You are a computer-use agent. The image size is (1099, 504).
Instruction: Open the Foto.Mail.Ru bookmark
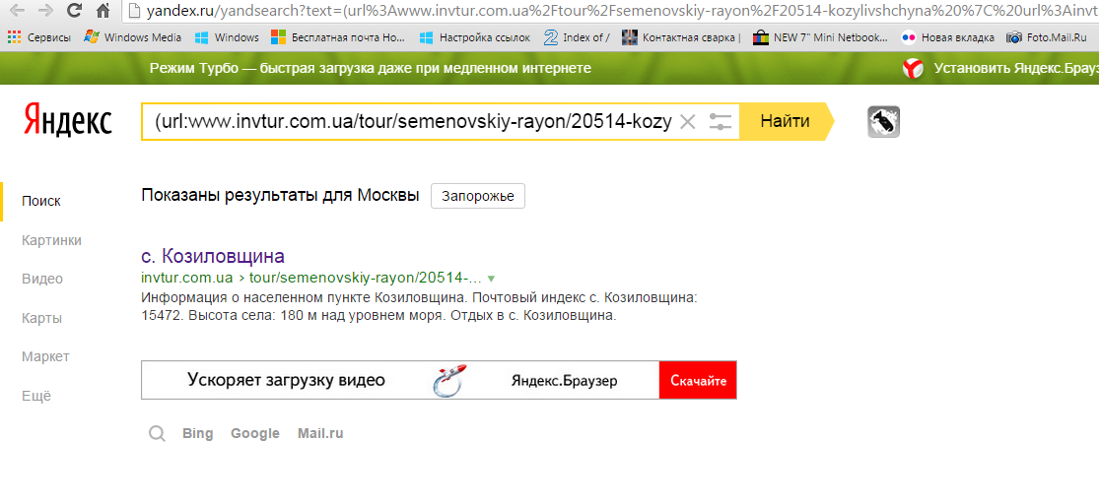pos(1047,37)
